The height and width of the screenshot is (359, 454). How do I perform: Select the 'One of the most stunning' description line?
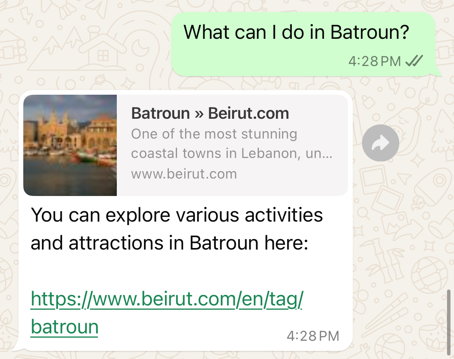click(214, 134)
